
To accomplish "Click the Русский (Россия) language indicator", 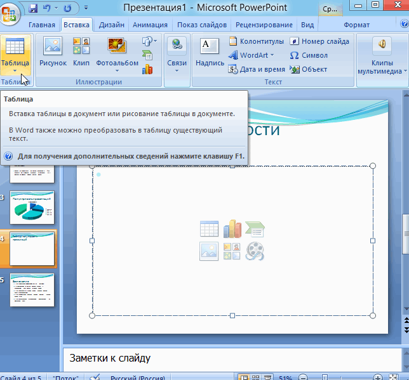I will pyautogui.click(x=138, y=377).
